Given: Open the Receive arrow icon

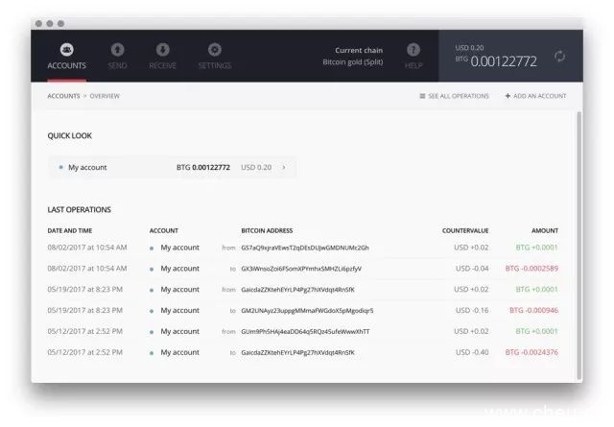Looking at the screenshot, I should (x=162, y=49).
